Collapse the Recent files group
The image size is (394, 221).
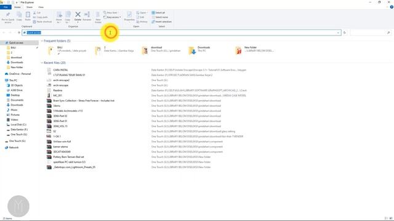pos(42,63)
